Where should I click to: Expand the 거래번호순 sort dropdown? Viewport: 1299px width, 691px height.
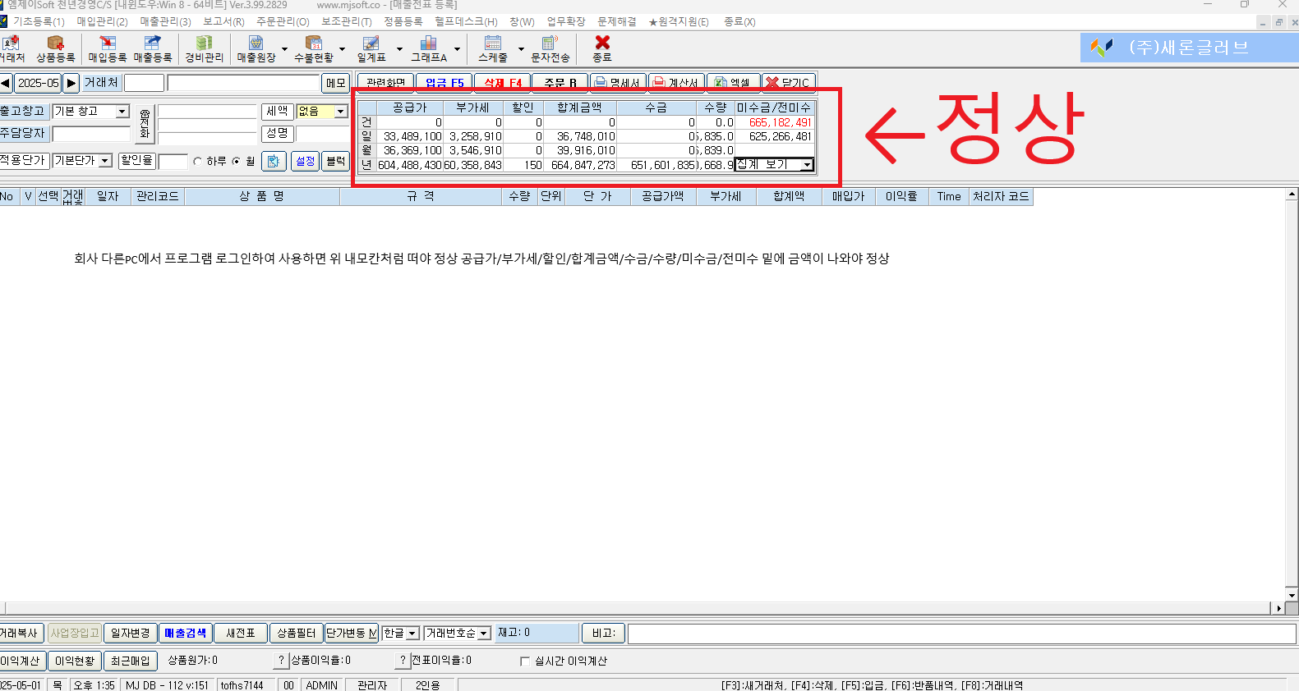click(x=484, y=634)
